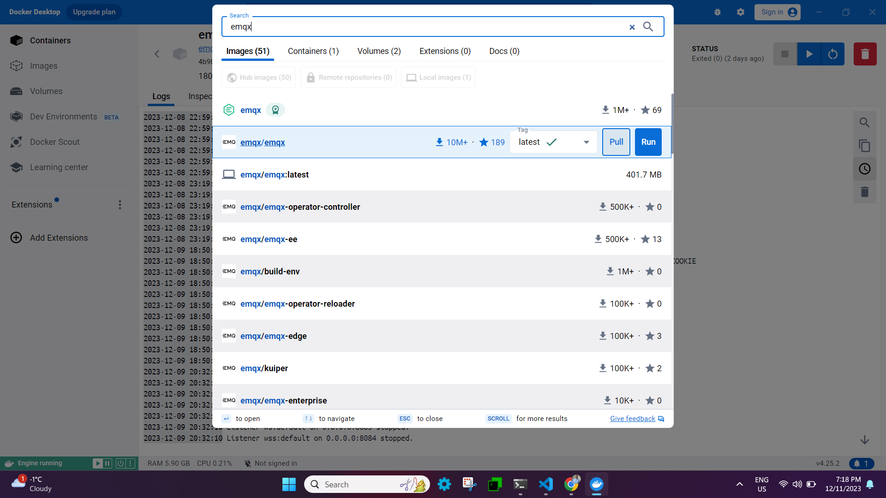
Task: Click Add Extensions
Action: tap(49, 238)
